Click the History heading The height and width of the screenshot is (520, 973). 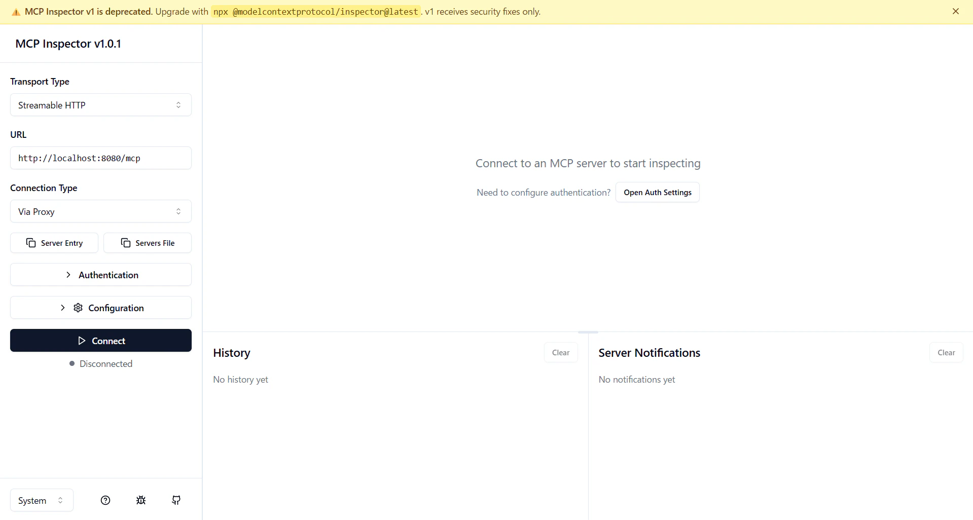pos(232,353)
